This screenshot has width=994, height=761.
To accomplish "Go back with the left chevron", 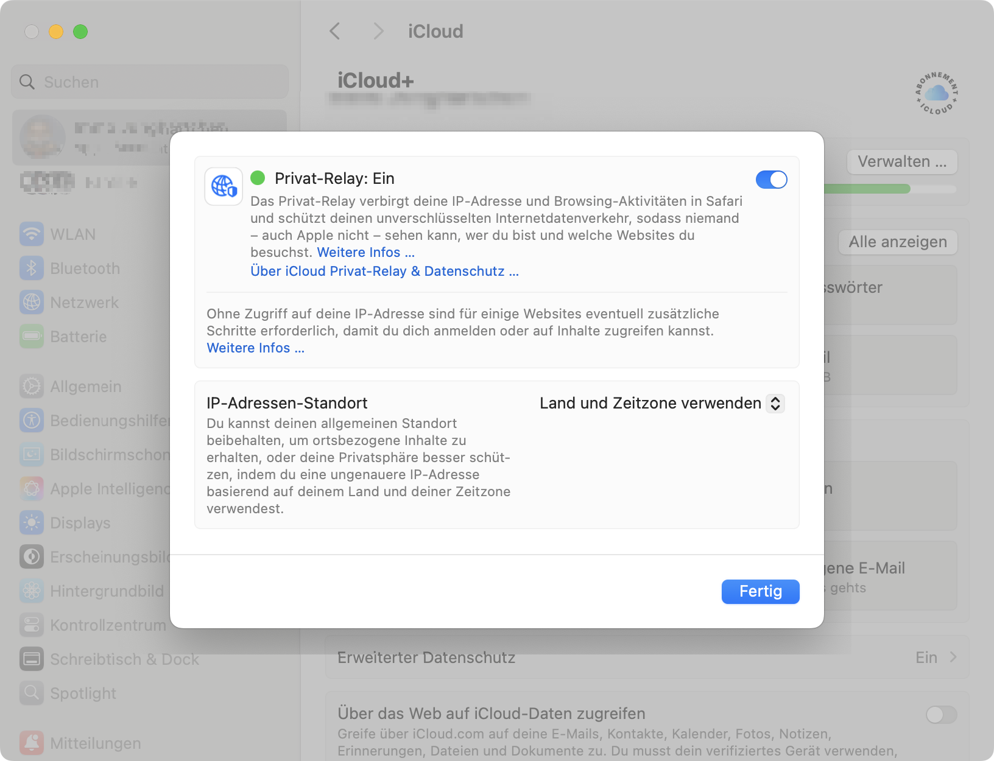I will coord(334,31).
